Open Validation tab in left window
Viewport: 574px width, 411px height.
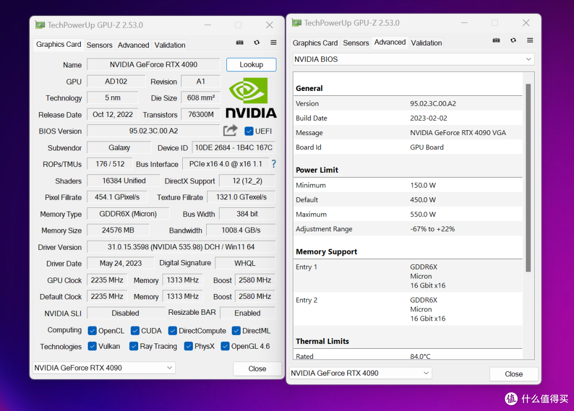pyautogui.click(x=170, y=45)
